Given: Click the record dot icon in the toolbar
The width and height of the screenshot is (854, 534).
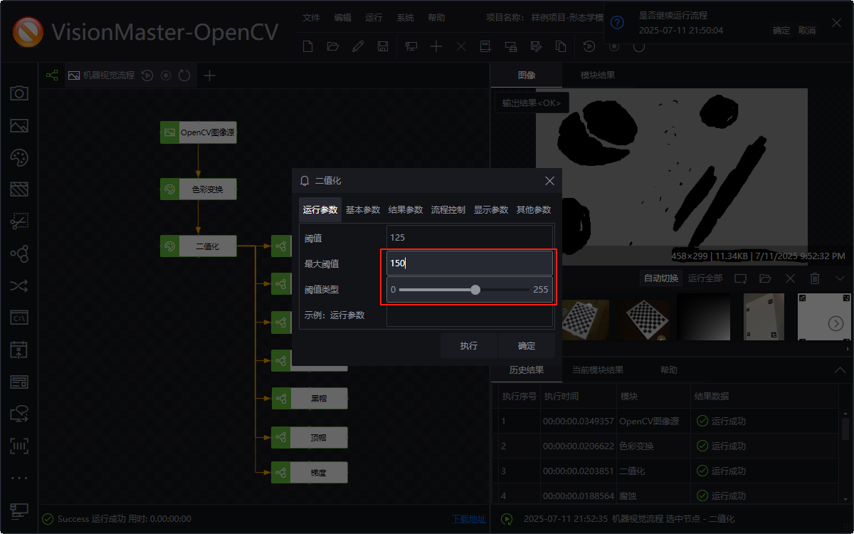Looking at the screenshot, I should (613, 46).
